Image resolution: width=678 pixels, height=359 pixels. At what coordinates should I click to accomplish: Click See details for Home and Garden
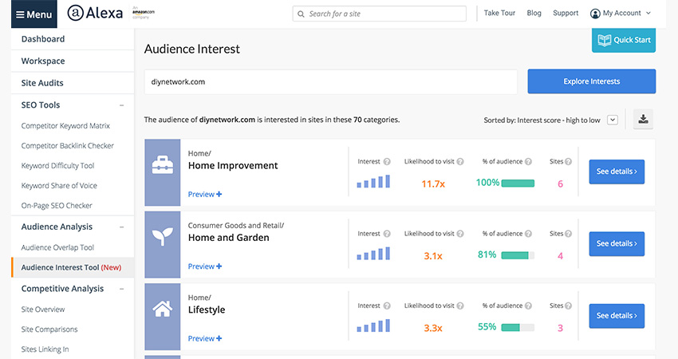tap(617, 244)
